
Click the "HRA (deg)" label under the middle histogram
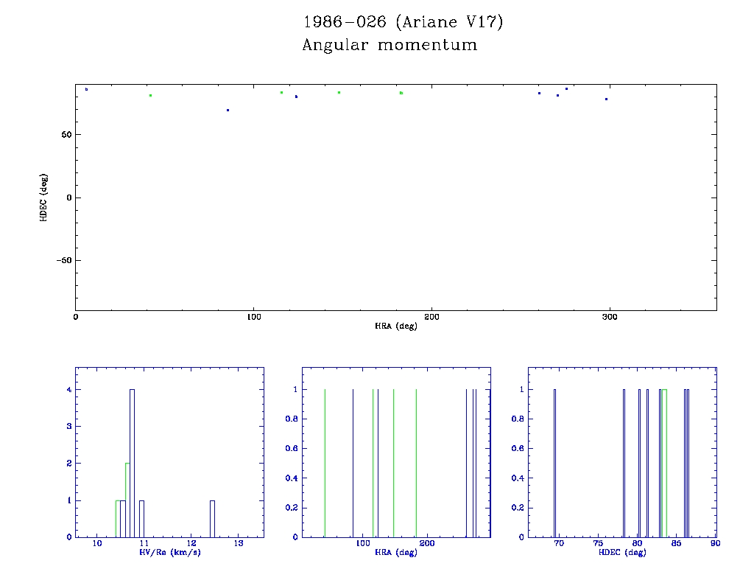395,553
